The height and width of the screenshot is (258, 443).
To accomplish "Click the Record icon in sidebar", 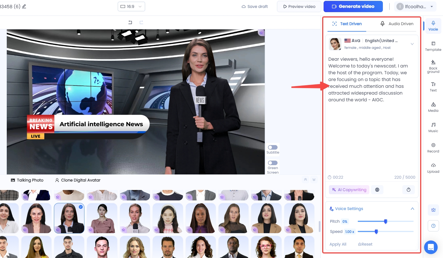I will (433, 148).
